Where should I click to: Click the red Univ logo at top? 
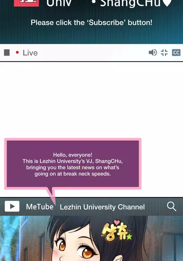pyautogui.click(x=26, y=3)
